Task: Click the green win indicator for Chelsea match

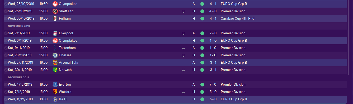Action: [x=202, y=55]
